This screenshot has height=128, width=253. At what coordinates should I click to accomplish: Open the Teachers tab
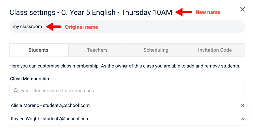click(x=98, y=50)
